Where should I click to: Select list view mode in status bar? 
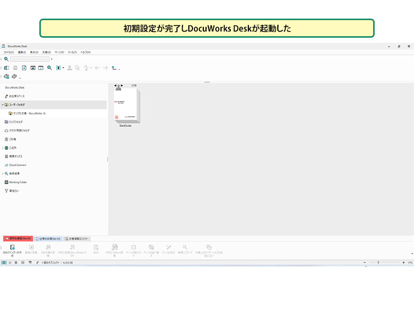[x=10, y=262]
